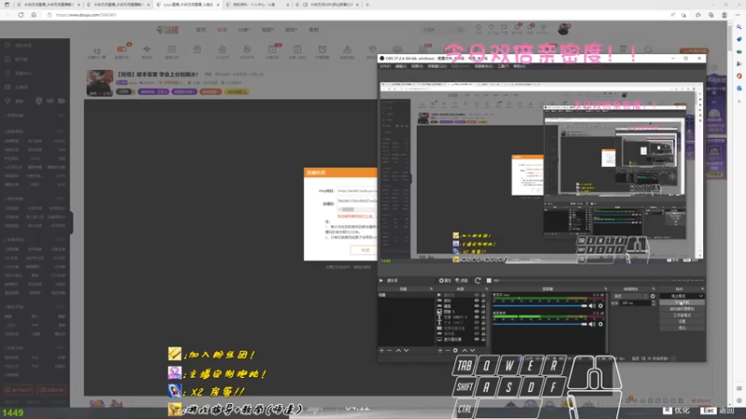Click 滤镜 button in OBS source toolbar
This screenshot has height=419, width=746.
(462, 280)
